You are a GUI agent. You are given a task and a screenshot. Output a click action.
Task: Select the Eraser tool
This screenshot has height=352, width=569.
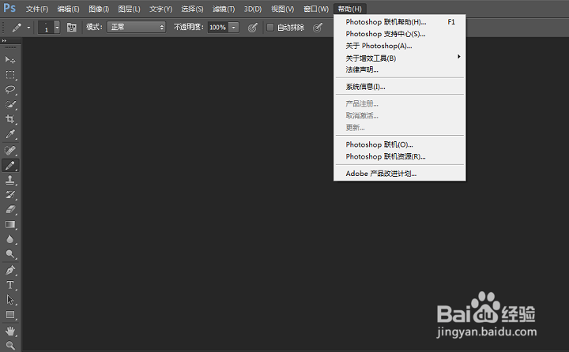tap(10, 209)
